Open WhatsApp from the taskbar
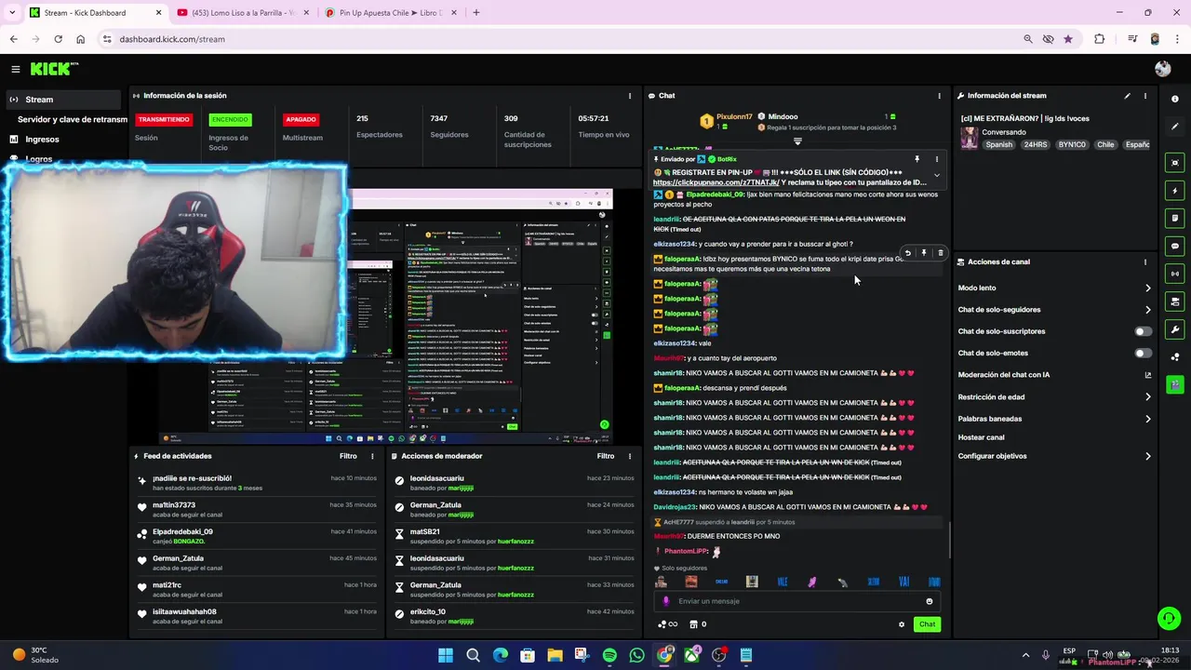Screen dimensions: 1191x670 pos(636,655)
